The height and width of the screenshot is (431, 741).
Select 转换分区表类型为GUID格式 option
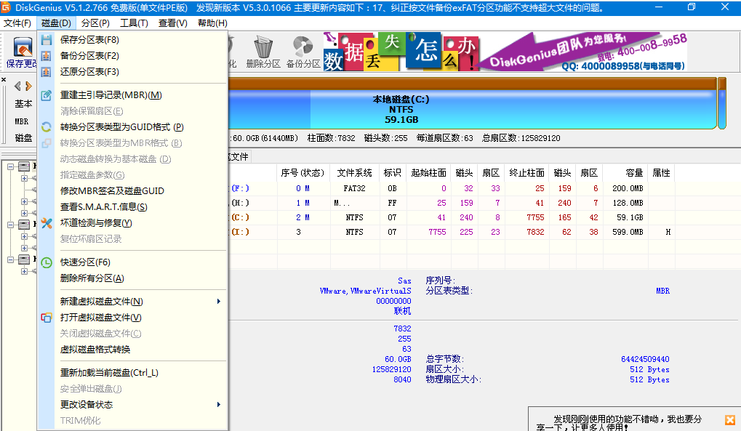[x=121, y=127]
